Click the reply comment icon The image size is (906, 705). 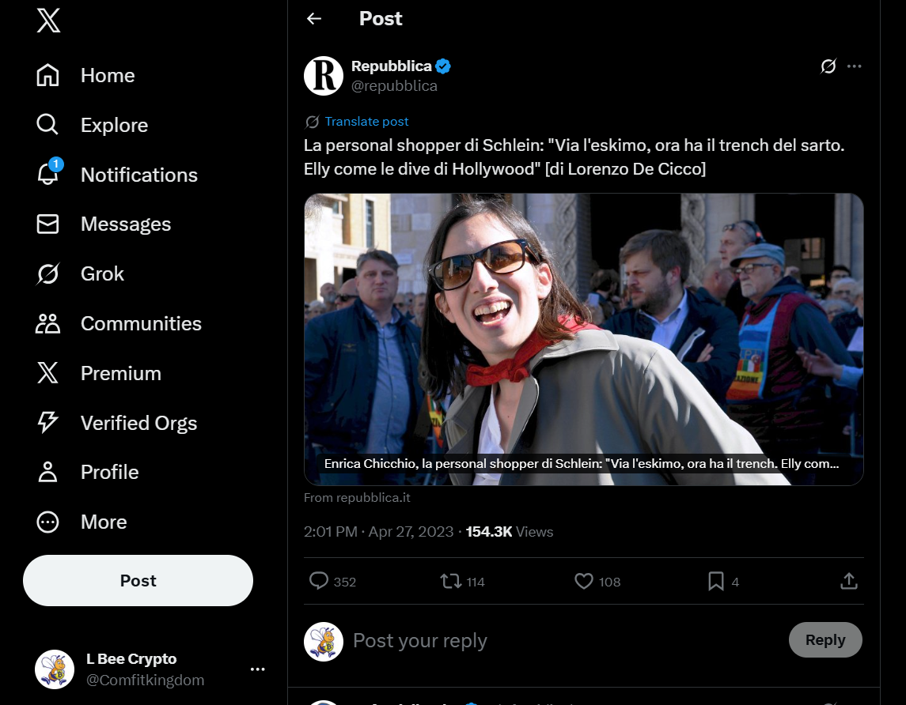point(319,582)
